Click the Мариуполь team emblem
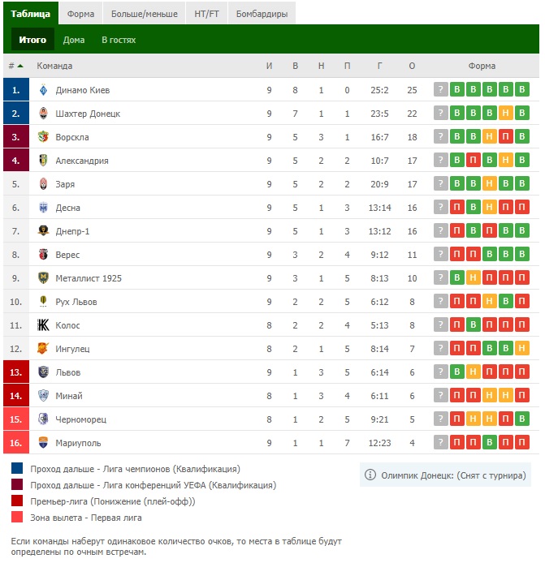 click(x=43, y=442)
